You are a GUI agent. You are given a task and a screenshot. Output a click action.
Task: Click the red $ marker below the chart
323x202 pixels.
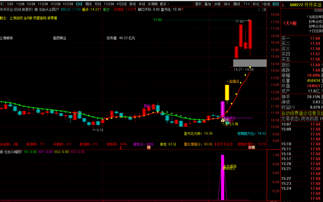[x=121, y=147]
